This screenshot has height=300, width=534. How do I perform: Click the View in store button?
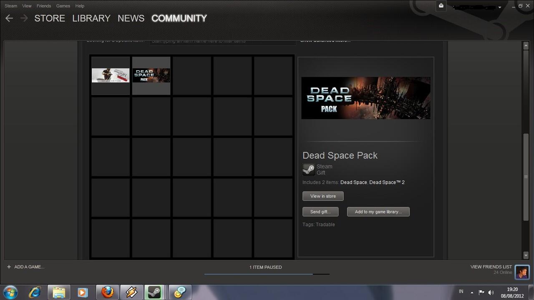click(323, 196)
